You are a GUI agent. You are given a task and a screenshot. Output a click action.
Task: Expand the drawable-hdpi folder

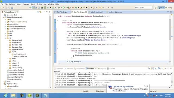pyautogui.click(x=8, y=40)
